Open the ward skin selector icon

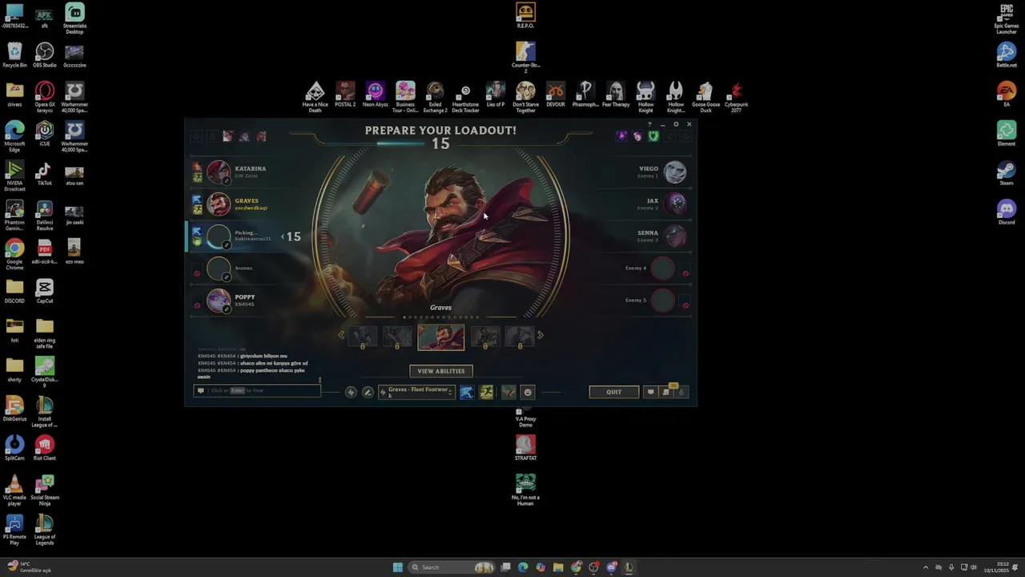508,392
